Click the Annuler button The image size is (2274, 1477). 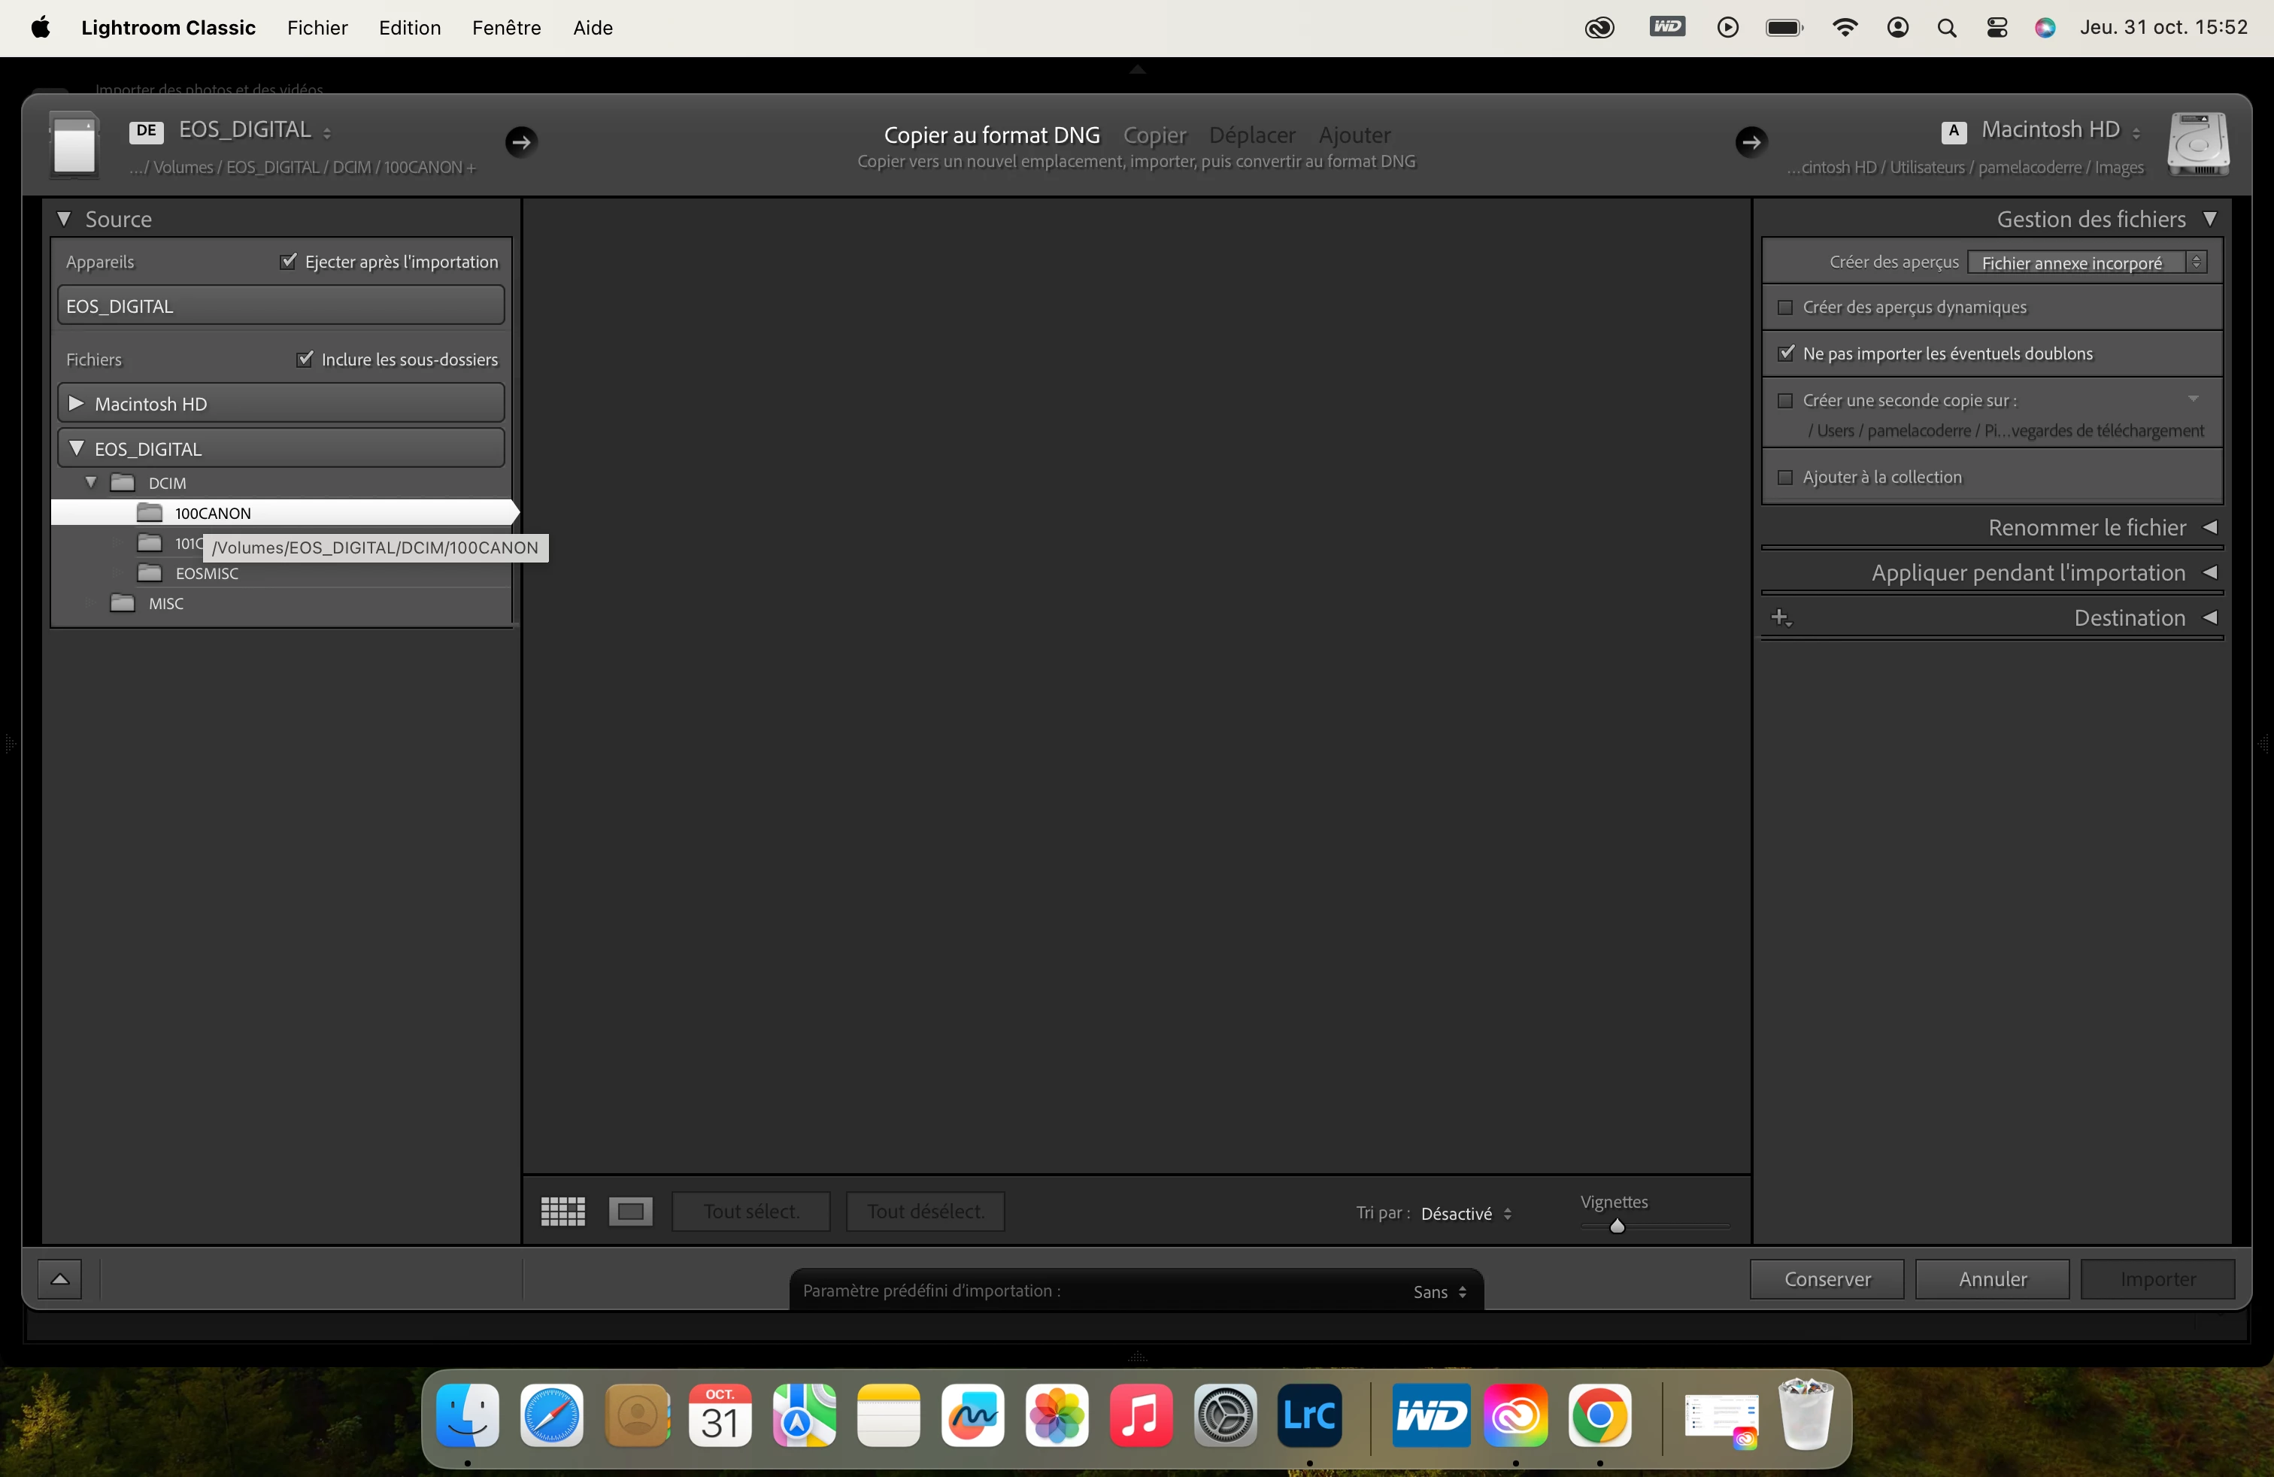click(1992, 1278)
